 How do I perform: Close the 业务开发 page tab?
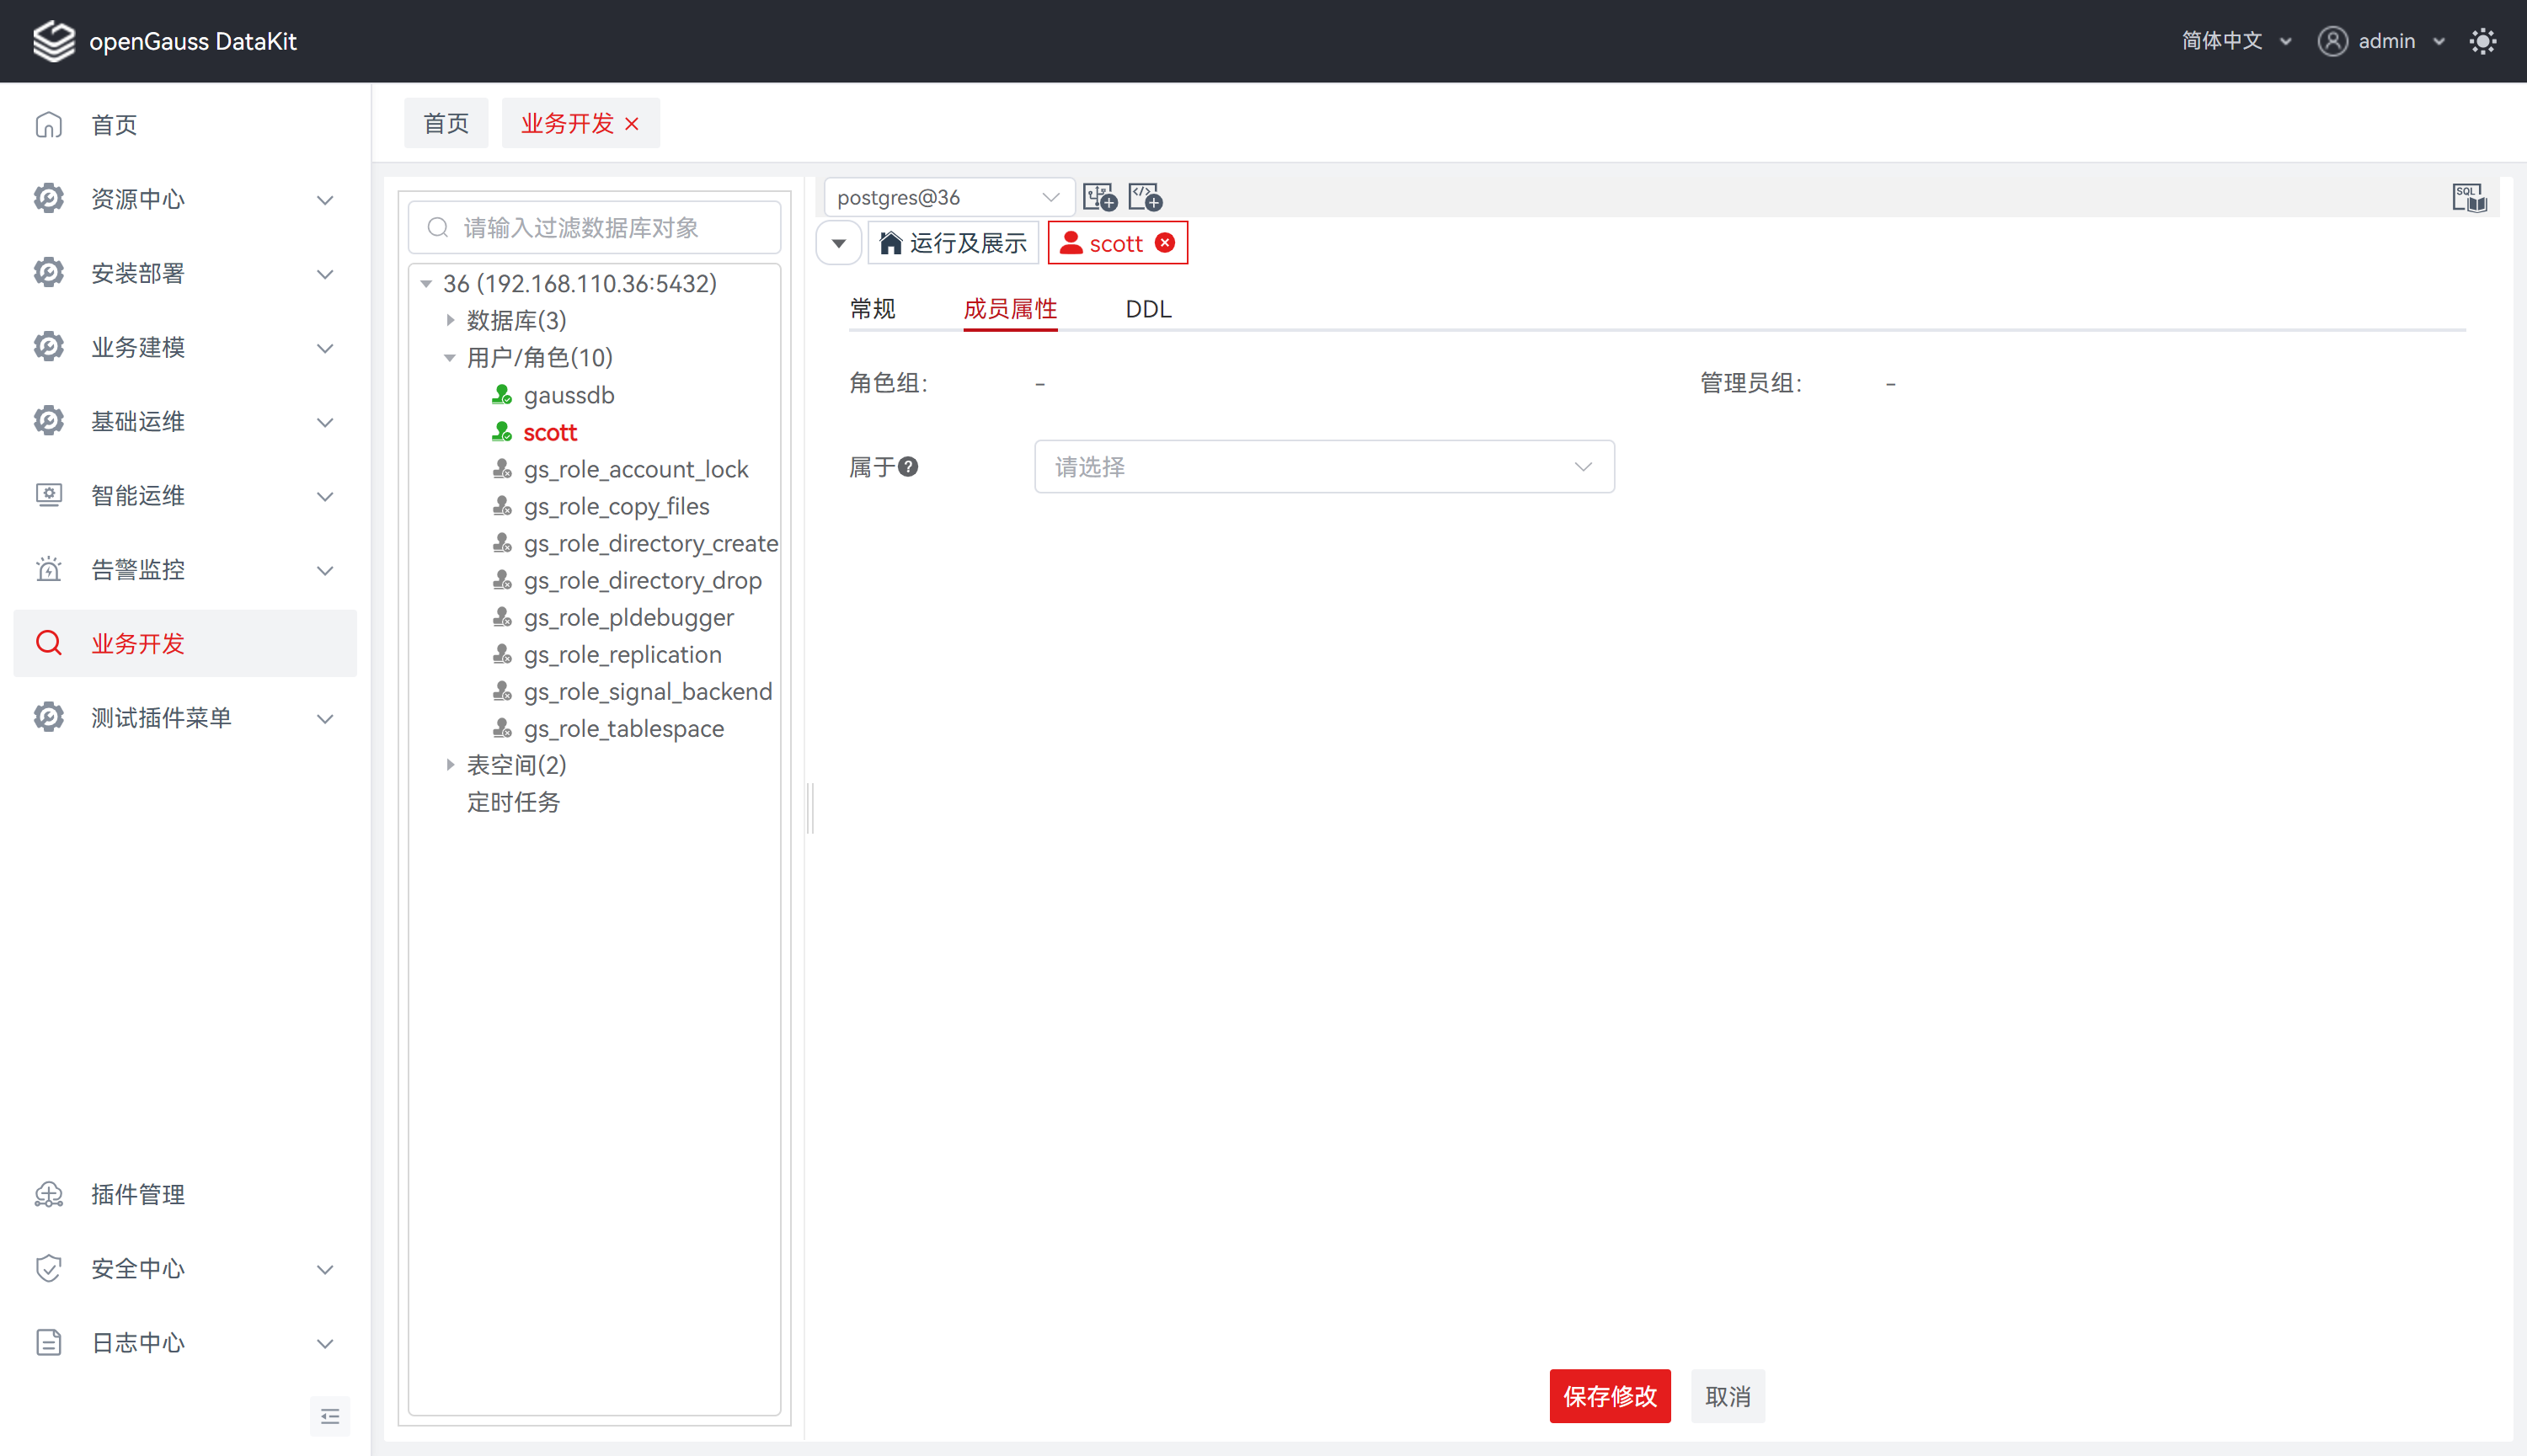click(x=632, y=124)
